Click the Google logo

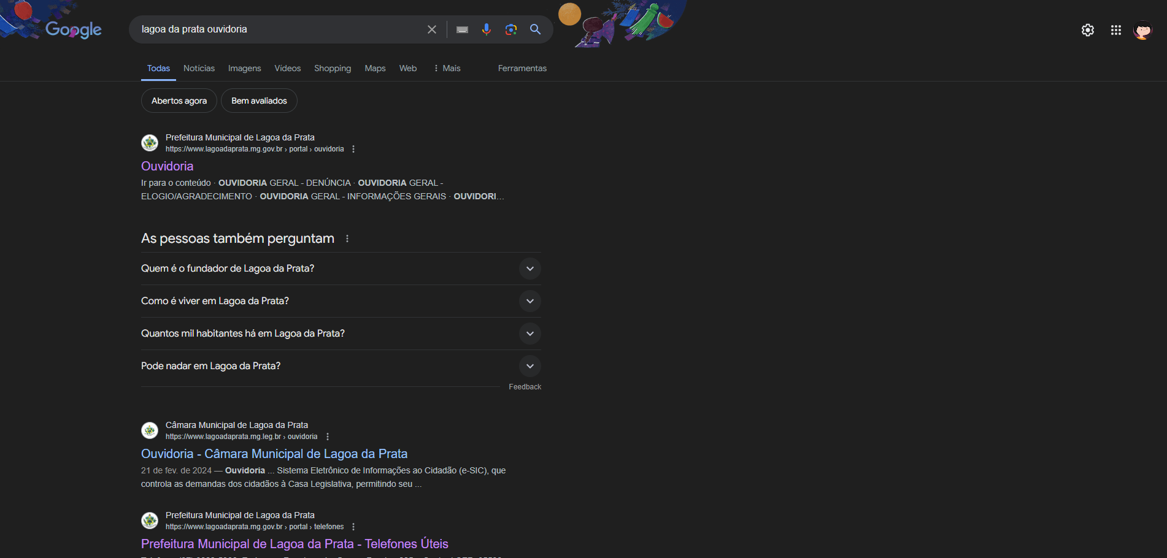tap(73, 29)
